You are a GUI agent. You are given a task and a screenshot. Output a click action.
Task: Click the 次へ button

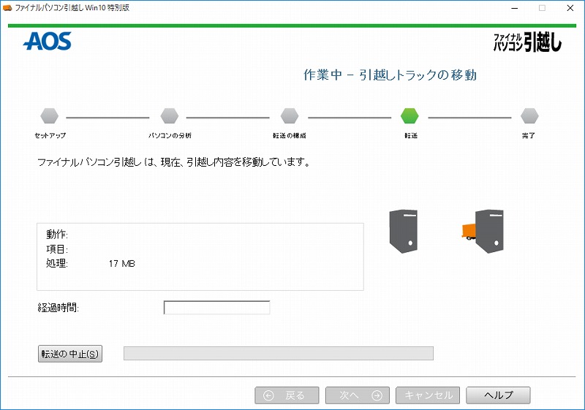(x=358, y=395)
